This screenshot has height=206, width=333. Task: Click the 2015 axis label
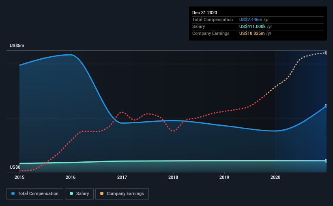pyautogui.click(x=19, y=177)
